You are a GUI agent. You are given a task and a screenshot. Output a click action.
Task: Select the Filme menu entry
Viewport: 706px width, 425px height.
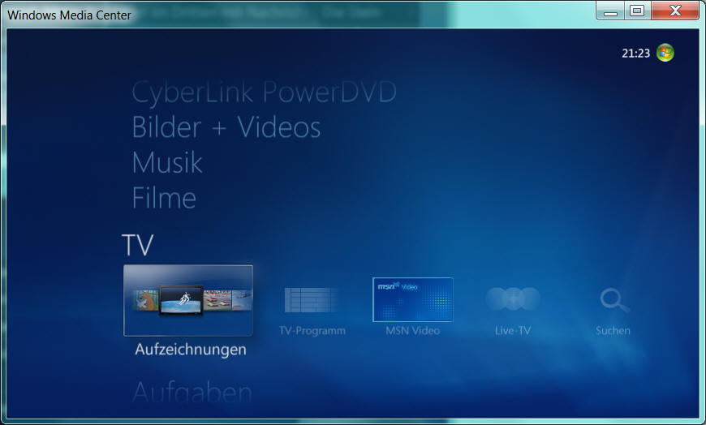164,198
